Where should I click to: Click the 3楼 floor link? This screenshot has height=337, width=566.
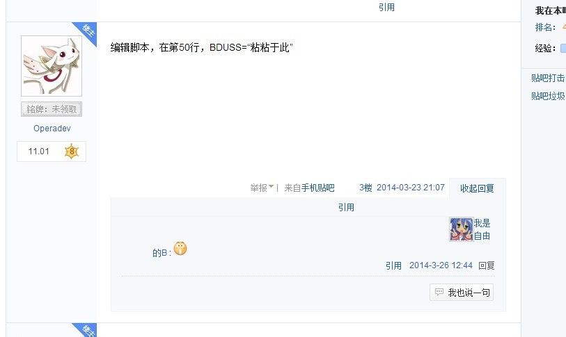[x=365, y=188]
